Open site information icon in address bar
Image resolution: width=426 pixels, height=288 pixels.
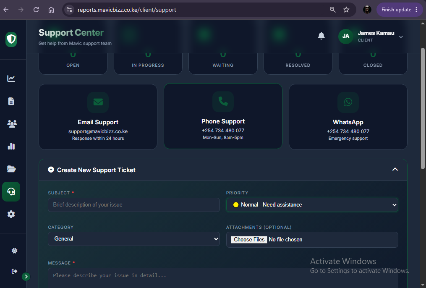point(69,10)
